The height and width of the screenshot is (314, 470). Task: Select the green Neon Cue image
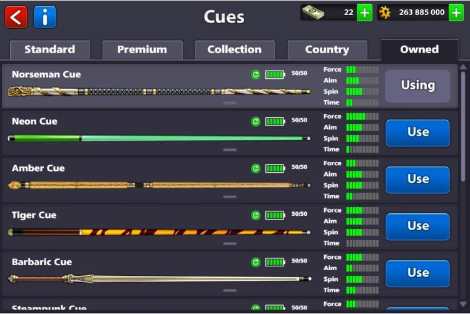click(x=159, y=138)
